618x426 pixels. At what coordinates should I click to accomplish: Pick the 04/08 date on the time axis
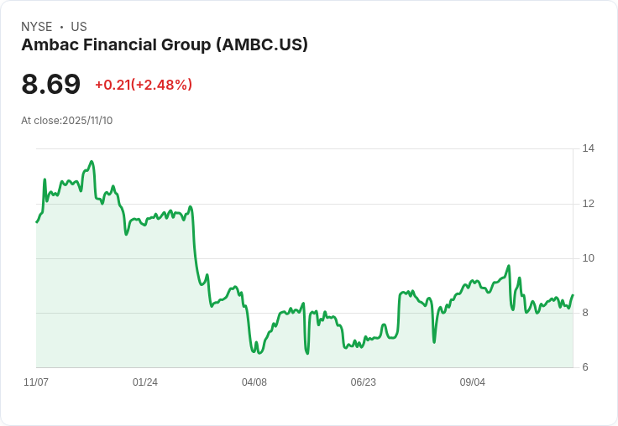click(x=254, y=382)
